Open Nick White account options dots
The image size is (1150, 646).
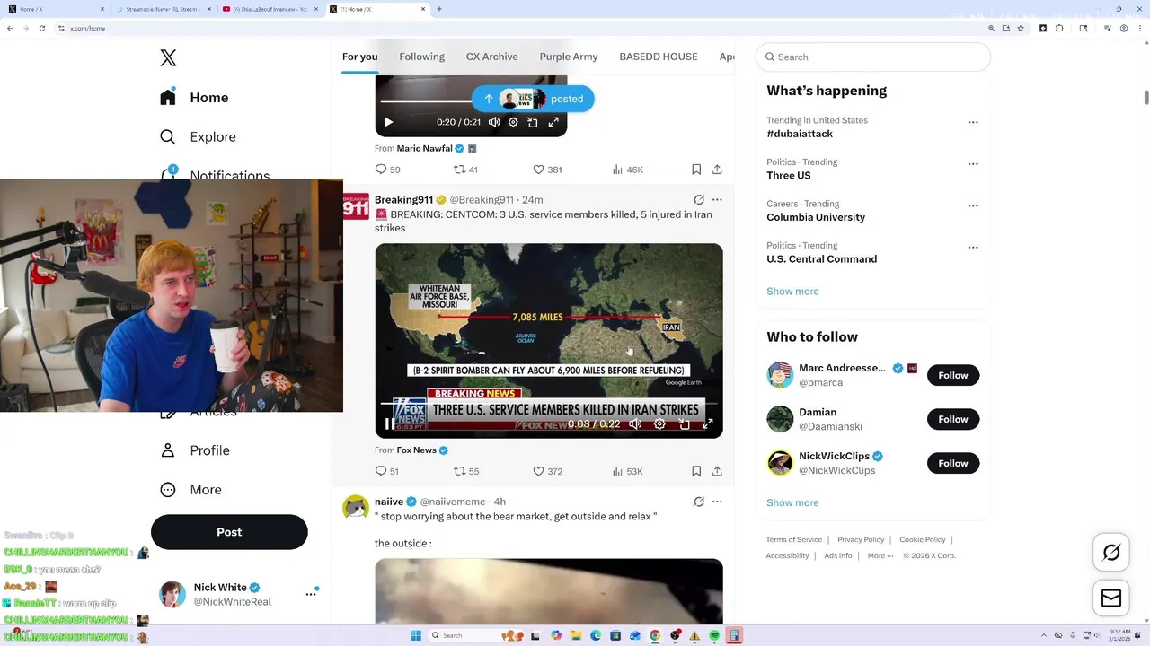(x=311, y=594)
